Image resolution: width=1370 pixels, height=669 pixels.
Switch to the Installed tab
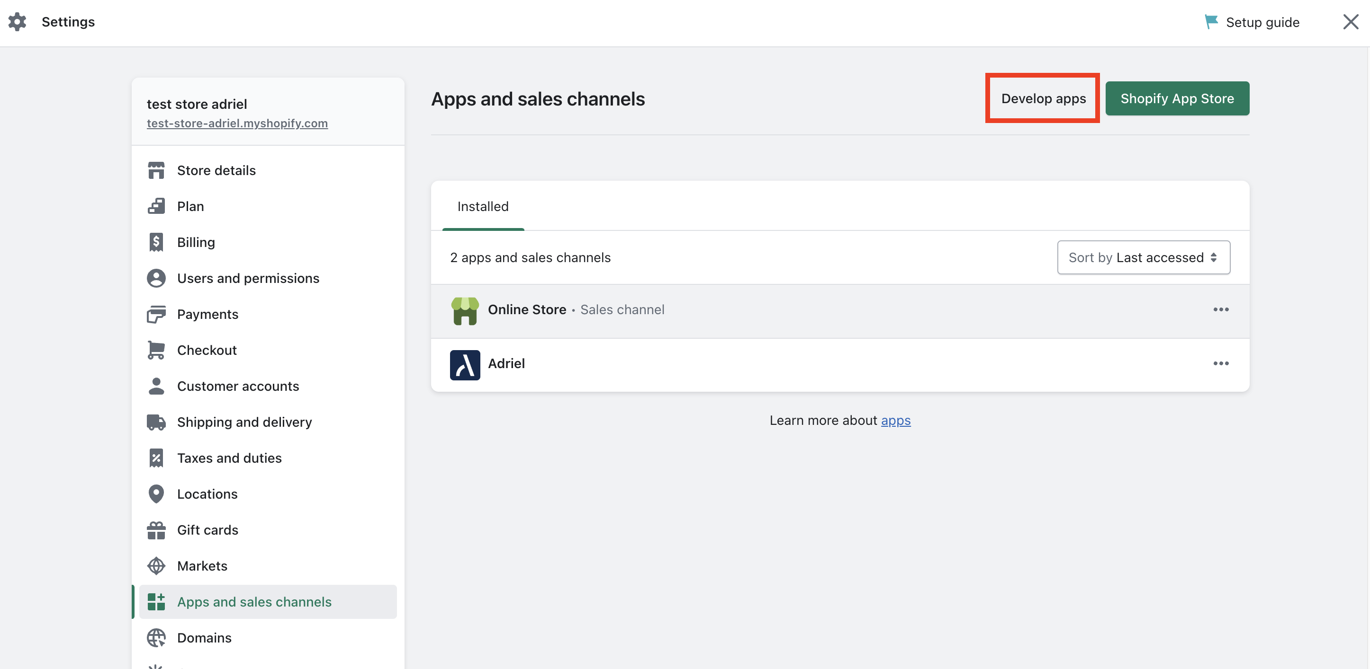pyautogui.click(x=483, y=206)
